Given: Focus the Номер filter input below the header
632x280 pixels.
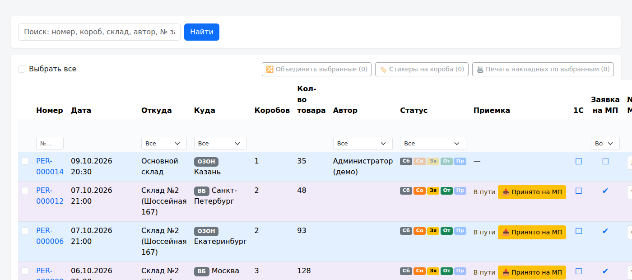Looking at the screenshot, I should pos(50,143).
